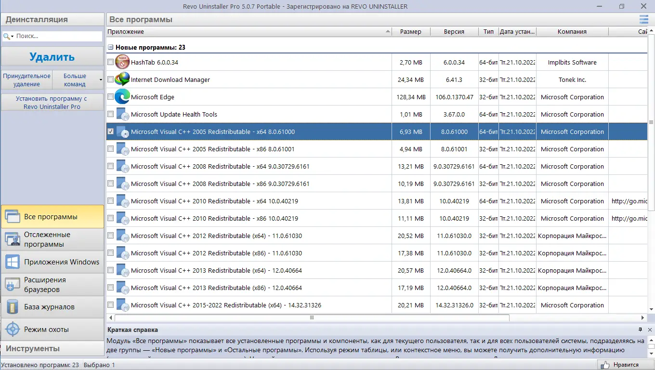Sort by the Версия column header

coord(454,32)
